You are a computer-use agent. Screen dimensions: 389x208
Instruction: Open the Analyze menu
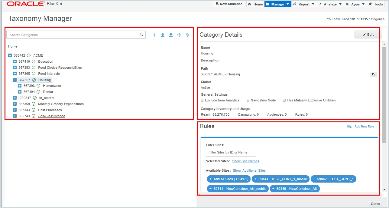point(330,4)
